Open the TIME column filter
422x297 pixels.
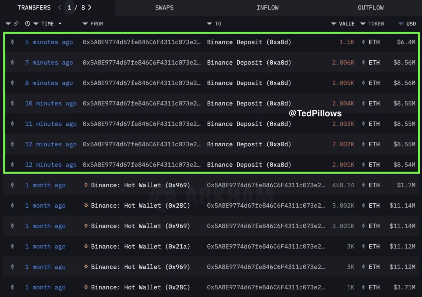pos(36,23)
